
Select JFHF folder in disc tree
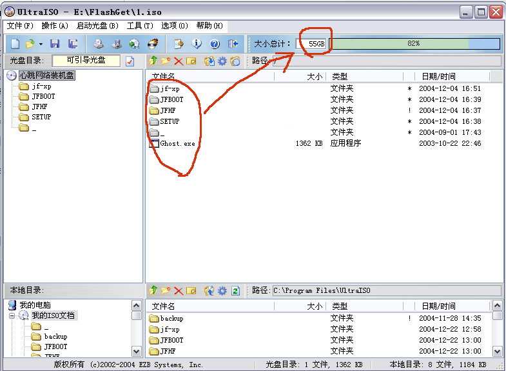pos(39,107)
